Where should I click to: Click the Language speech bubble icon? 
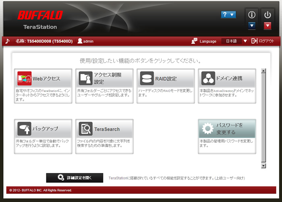[x=195, y=41]
